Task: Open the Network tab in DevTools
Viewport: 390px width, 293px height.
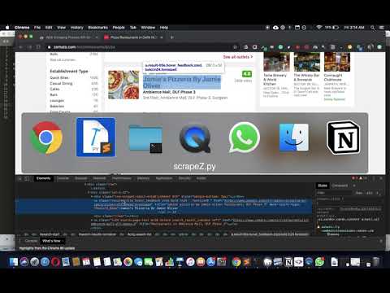Action: click(x=99, y=178)
